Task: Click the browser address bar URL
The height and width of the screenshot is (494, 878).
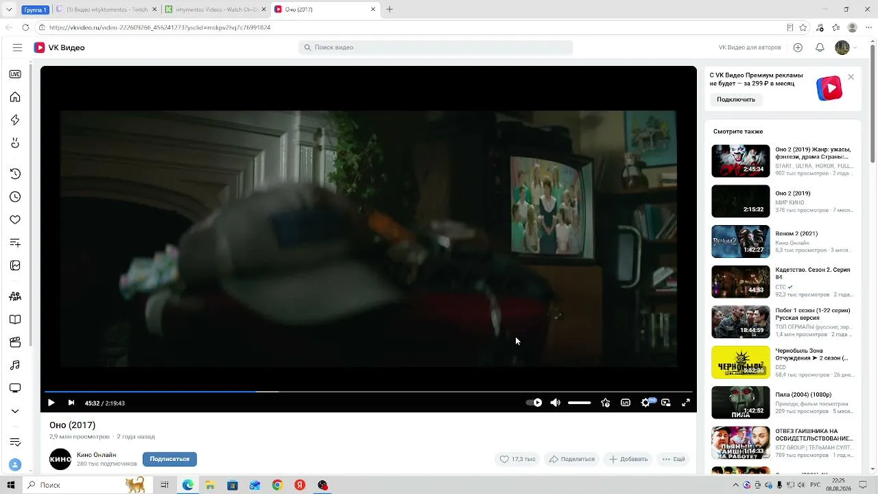Action: (160, 27)
